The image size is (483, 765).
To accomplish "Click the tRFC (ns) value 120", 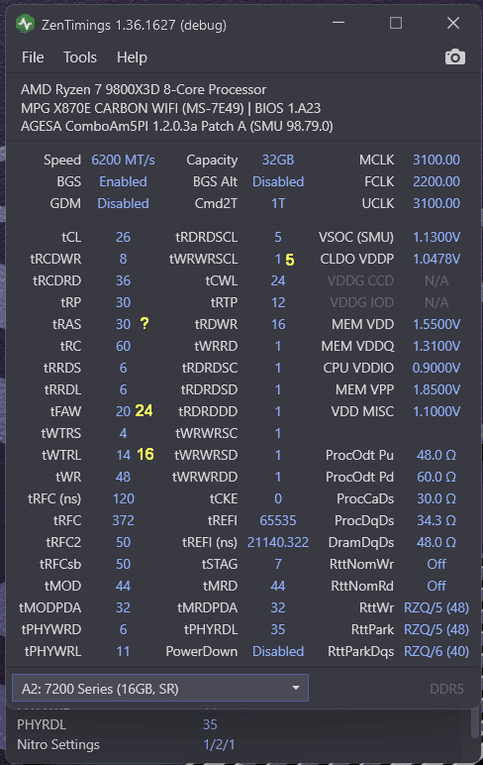I will 123,499.
